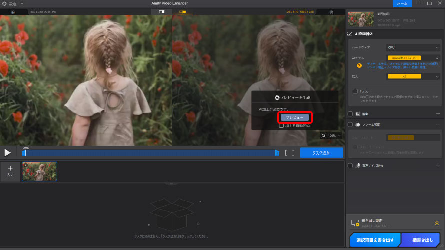Select the split compare view mode
This screenshot has width=445, height=250.
point(162,12)
